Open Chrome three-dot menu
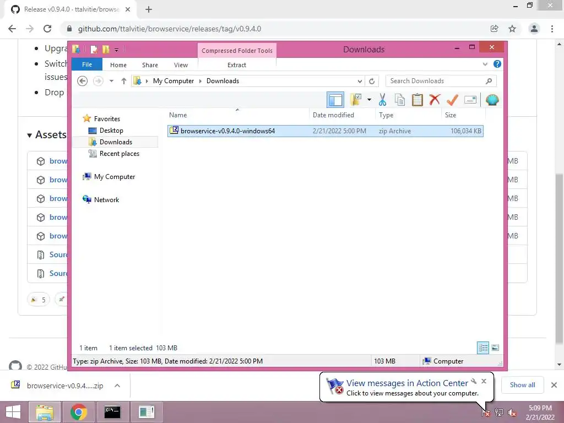The image size is (564, 423). click(552, 29)
